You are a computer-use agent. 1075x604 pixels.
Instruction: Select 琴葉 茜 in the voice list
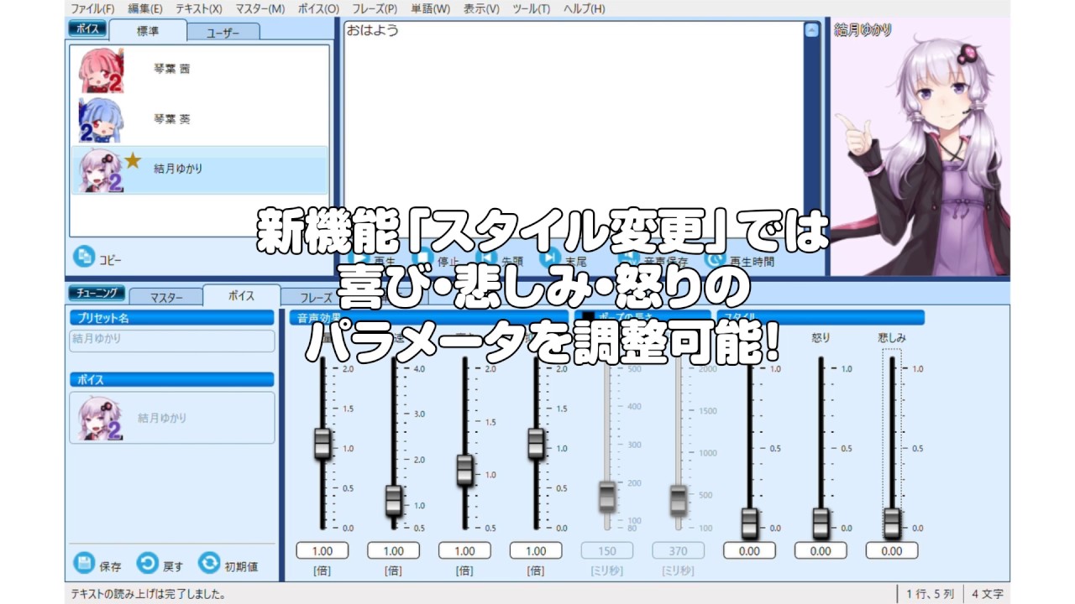click(199, 70)
